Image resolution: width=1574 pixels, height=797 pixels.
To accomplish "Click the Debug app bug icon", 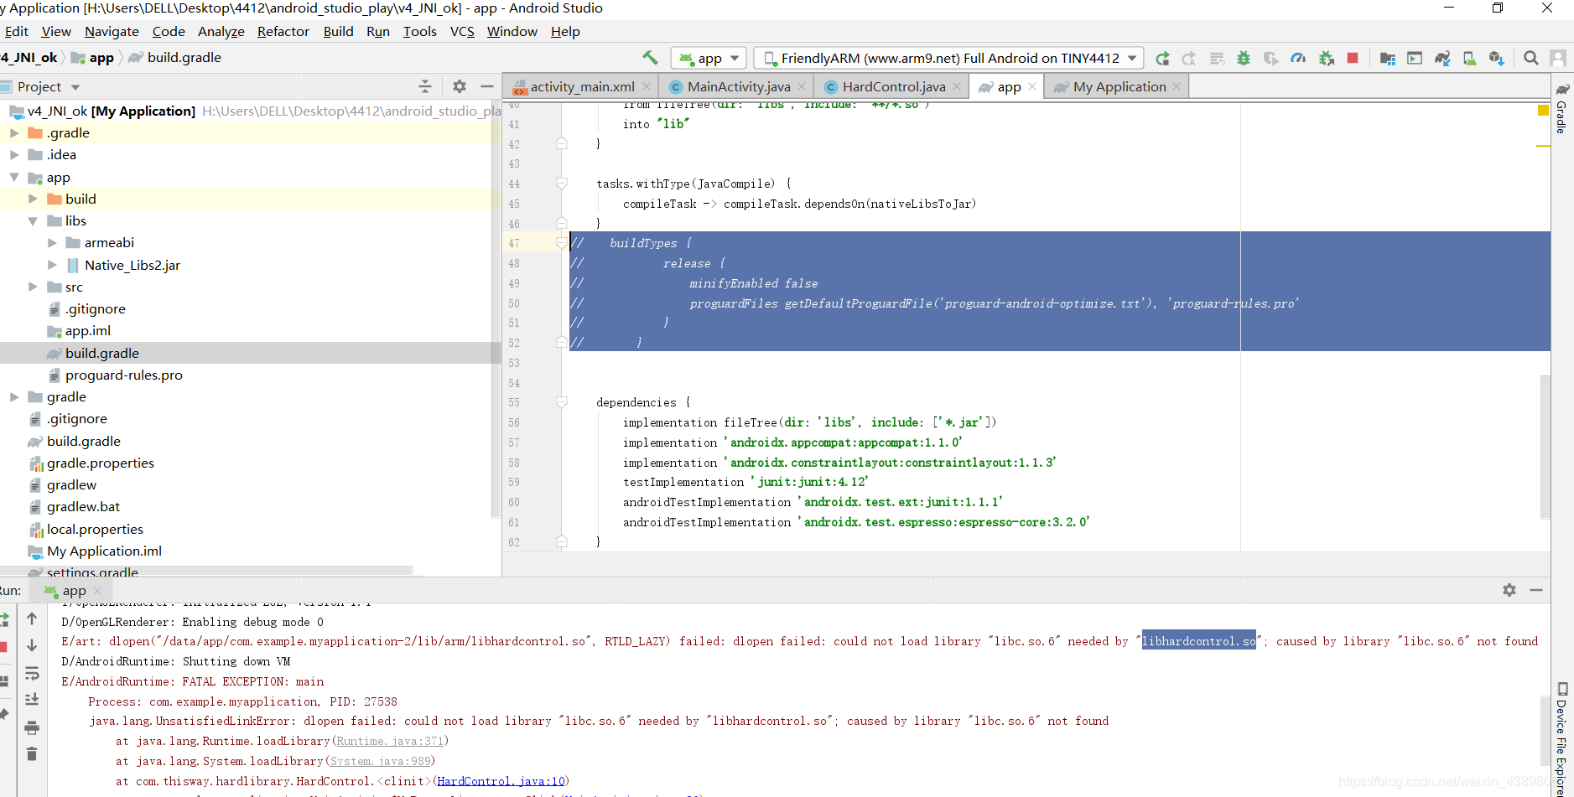I will tap(1244, 58).
